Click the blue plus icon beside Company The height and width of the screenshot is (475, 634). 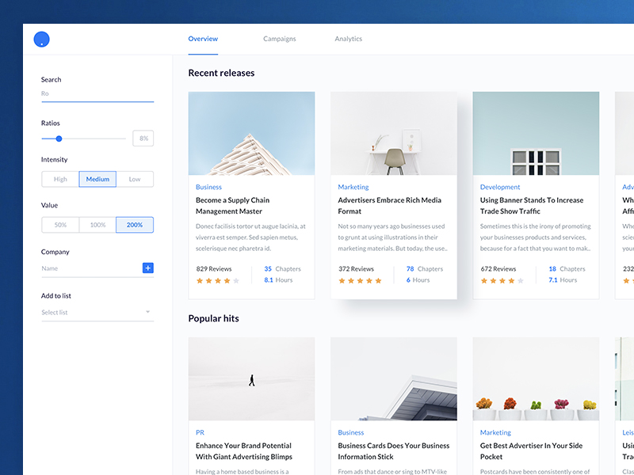point(147,268)
